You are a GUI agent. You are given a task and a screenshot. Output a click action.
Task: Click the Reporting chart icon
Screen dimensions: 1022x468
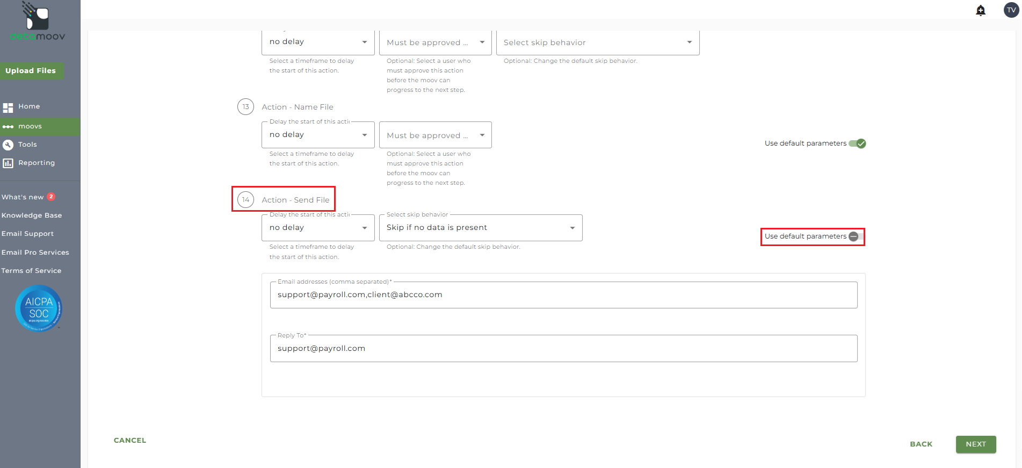[x=8, y=163]
